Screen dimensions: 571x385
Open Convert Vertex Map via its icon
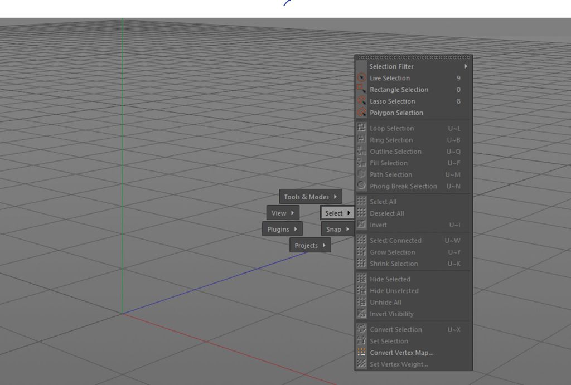361,352
